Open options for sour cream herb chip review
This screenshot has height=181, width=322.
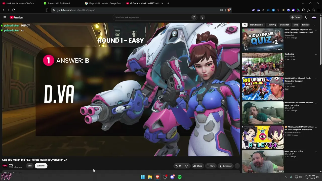click(x=316, y=103)
